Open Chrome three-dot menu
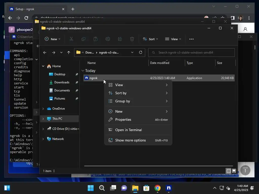 (249, 18)
